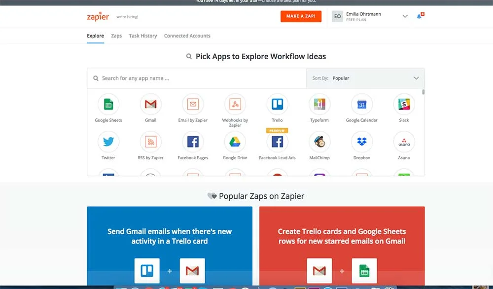Viewport: 493px width, 289px height.
Task: Click the app list scrollbar handle
Action: point(423,92)
